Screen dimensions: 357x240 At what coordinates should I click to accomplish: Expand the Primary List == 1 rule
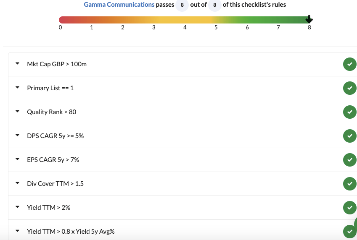click(17, 88)
